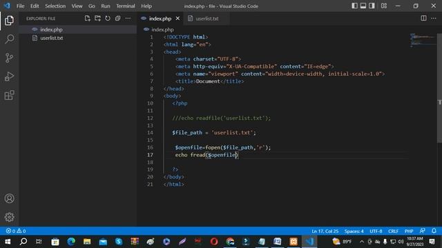Select index.php in the Explorer tree

point(78,30)
